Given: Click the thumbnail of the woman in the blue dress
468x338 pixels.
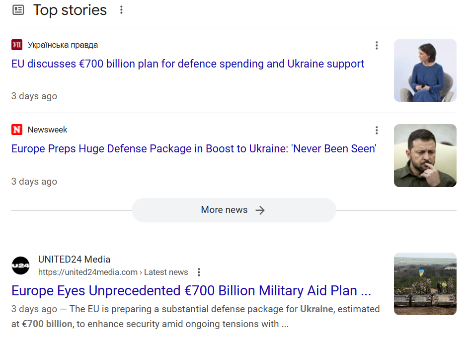Looking at the screenshot, I should (x=425, y=70).
